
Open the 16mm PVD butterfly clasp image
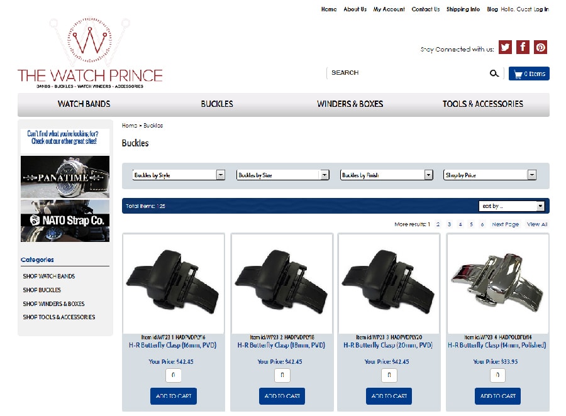[174, 283]
